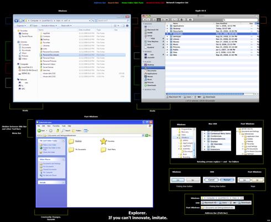
Task: Click the search box in Windows 7 Explorer
Action: point(113,20)
